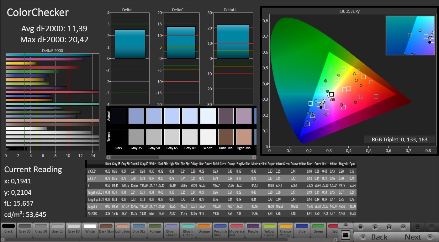Click the left scroll arrow of the patch strip

(x=3, y=240)
